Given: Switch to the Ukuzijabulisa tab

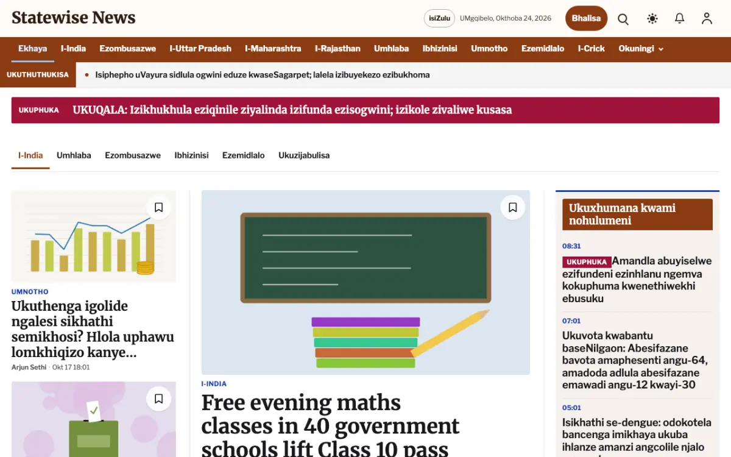Looking at the screenshot, I should (x=304, y=155).
